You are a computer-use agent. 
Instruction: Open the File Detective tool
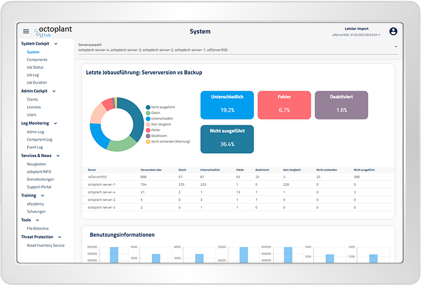[38, 228]
